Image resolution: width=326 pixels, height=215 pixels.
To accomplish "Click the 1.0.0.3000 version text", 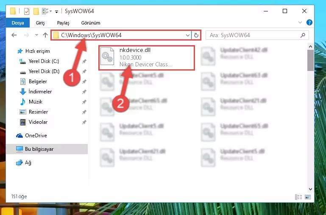I will click(131, 57).
